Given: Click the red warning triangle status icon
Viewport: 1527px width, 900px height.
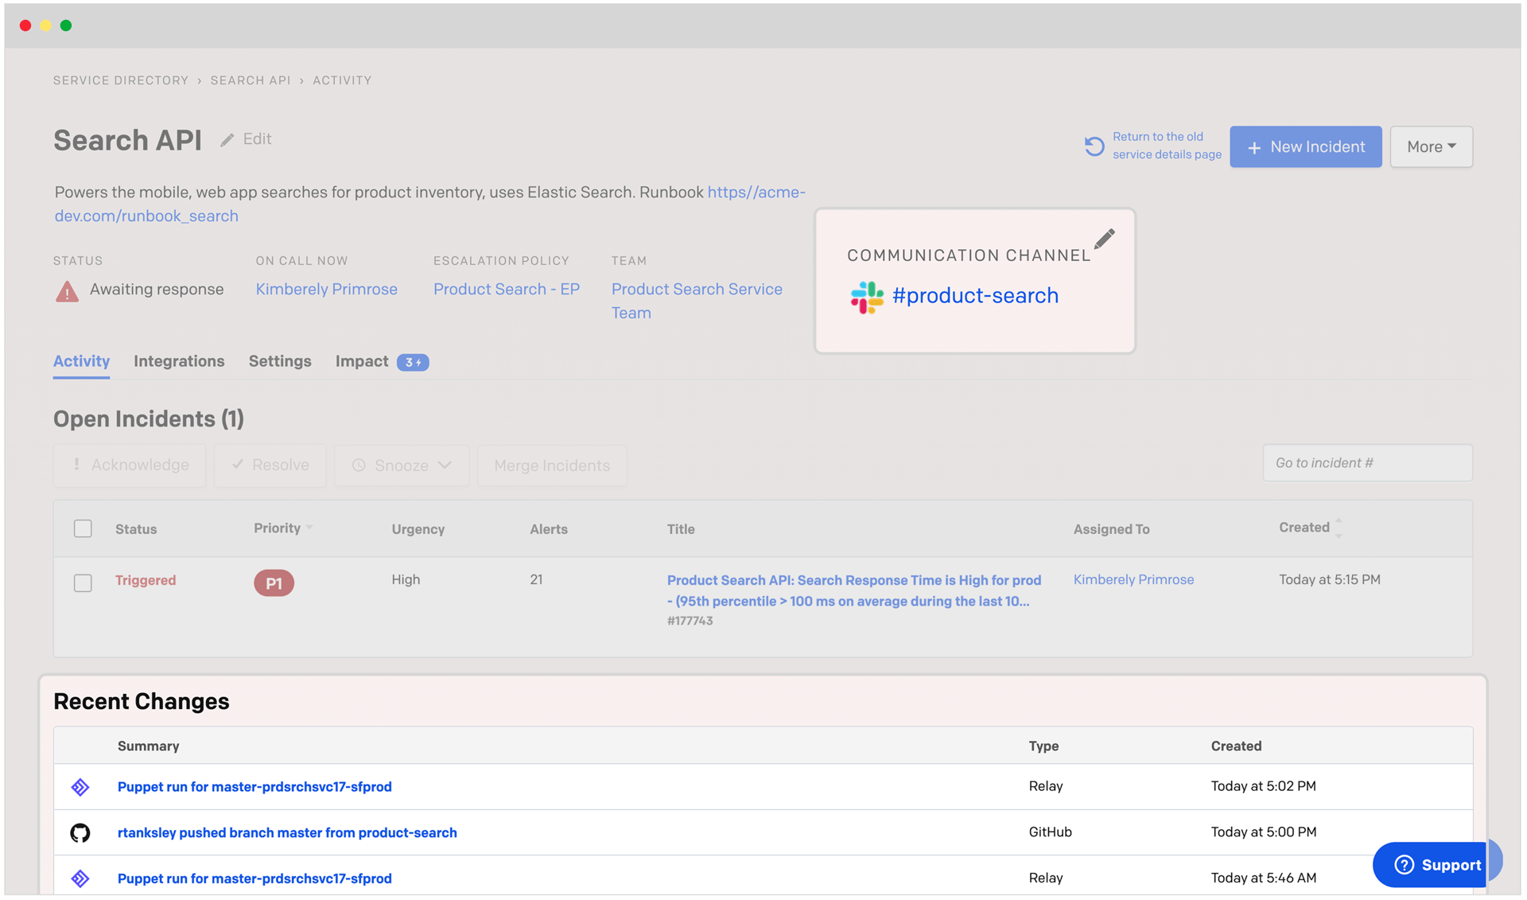Looking at the screenshot, I should (68, 291).
